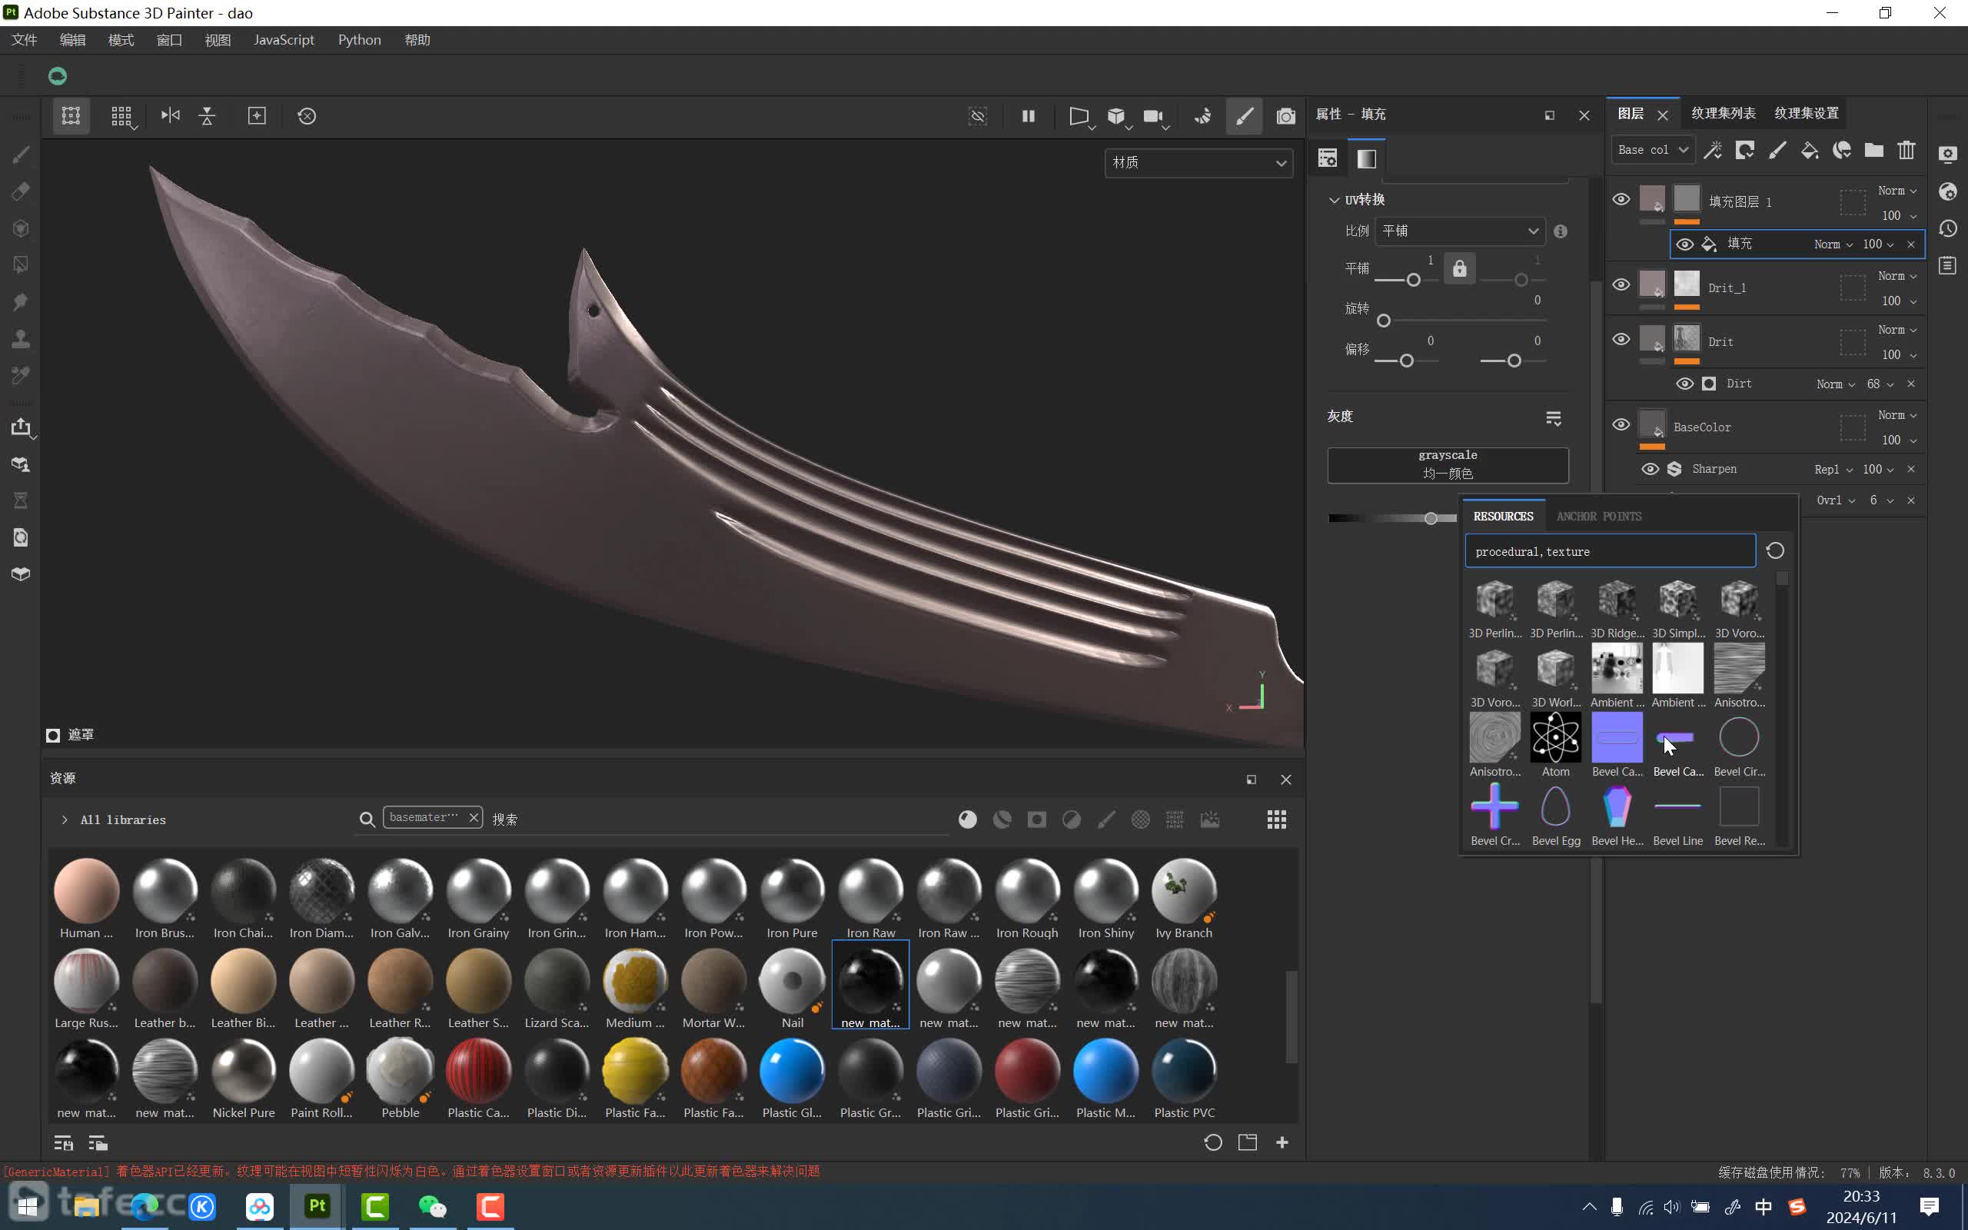
Task: Open the video camera settings icon
Action: click(x=1153, y=115)
